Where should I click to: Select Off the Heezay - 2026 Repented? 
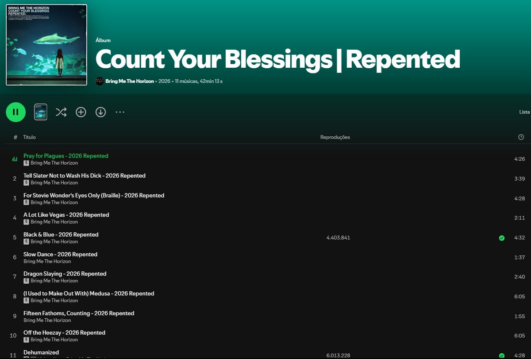(x=65, y=332)
